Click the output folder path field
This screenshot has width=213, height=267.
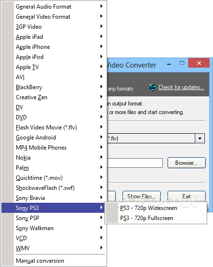click(x=135, y=163)
